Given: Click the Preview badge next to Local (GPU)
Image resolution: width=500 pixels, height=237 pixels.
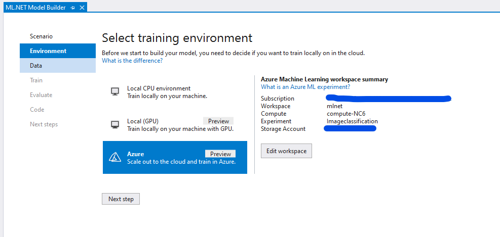Looking at the screenshot, I should click(219, 121).
